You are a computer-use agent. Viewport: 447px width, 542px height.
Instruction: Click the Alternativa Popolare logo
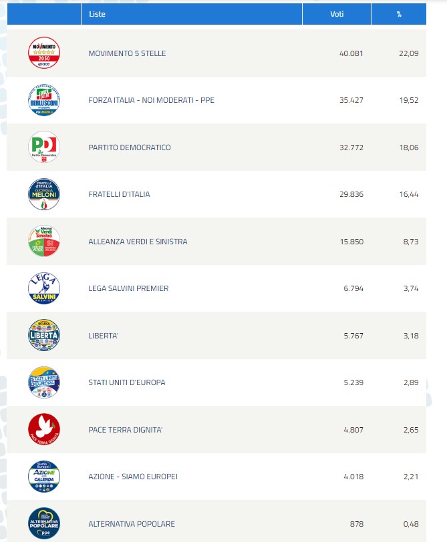click(44, 523)
